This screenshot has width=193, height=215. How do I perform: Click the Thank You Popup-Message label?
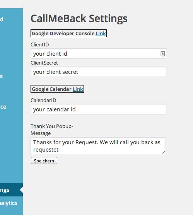(x=52, y=130)
